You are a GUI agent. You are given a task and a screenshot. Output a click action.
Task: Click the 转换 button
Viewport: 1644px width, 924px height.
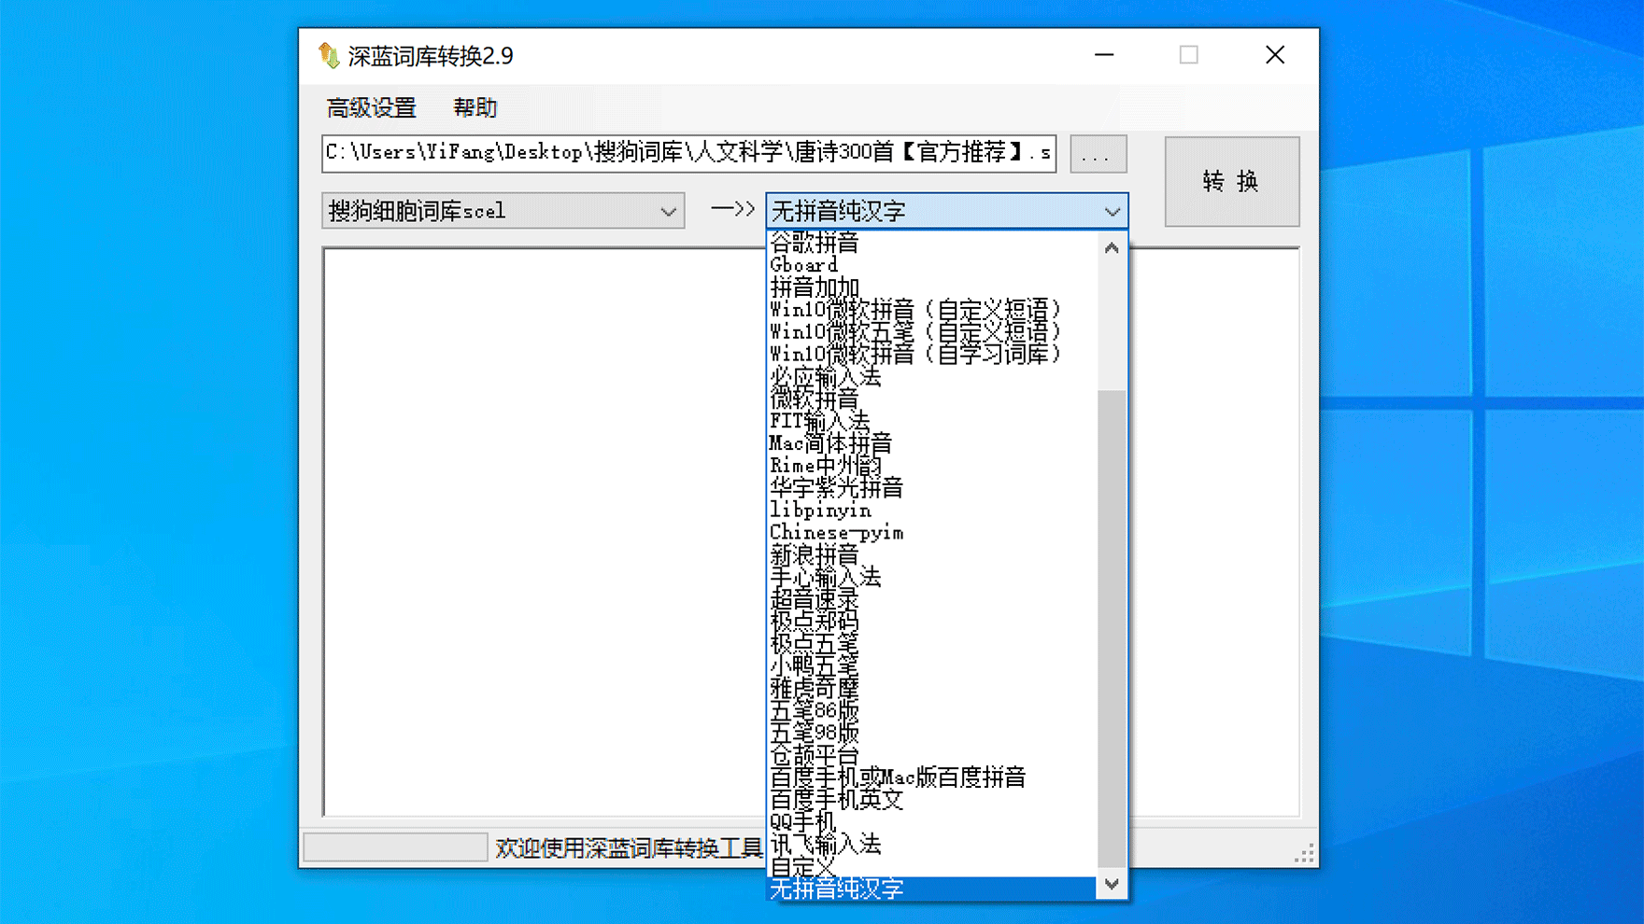tap(1231, 181)
